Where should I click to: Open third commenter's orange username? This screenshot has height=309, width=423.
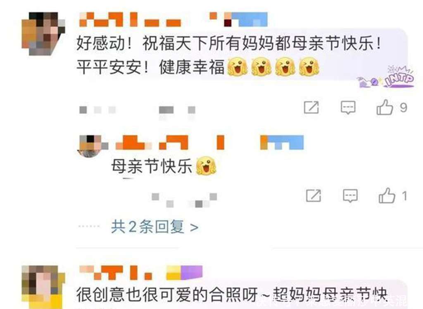pos(116,273)
